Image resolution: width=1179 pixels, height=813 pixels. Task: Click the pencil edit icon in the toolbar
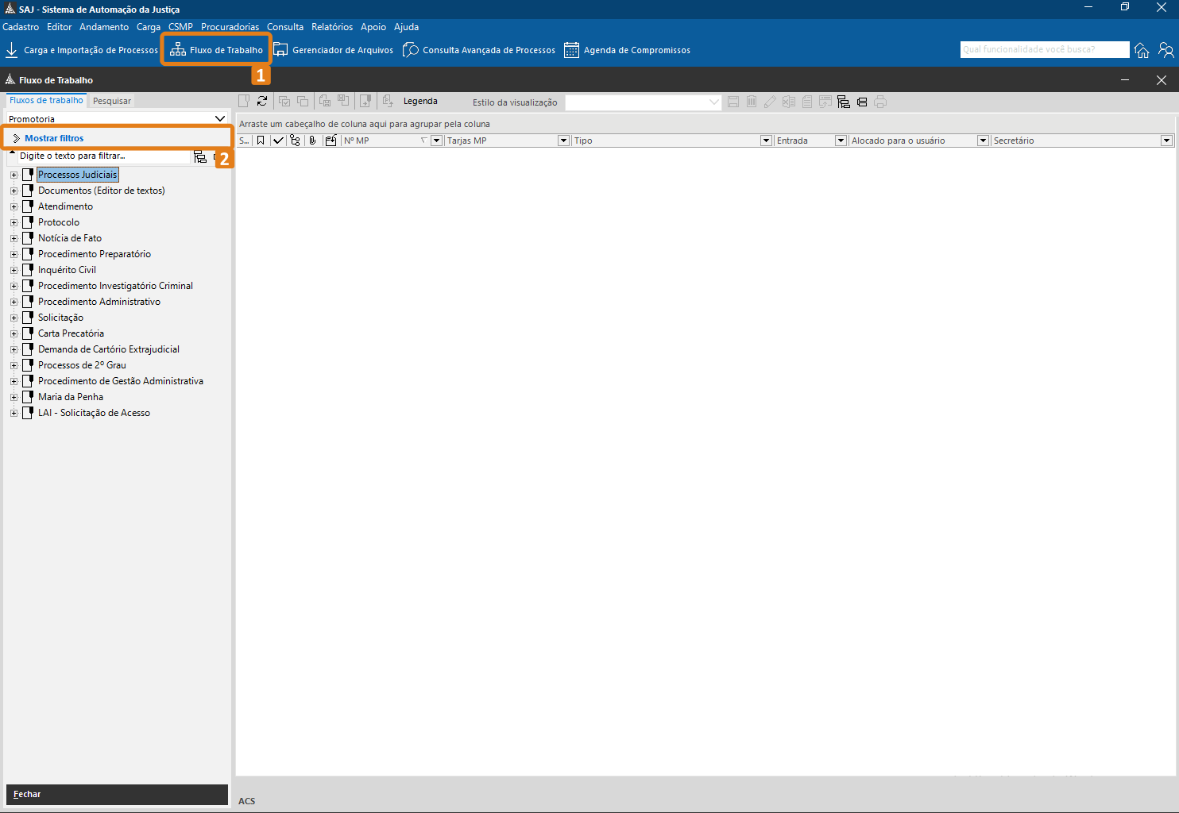770,102
